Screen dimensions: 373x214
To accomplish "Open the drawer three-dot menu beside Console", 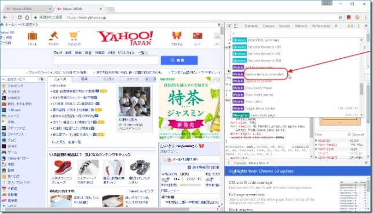I will (x=229, y=163).
